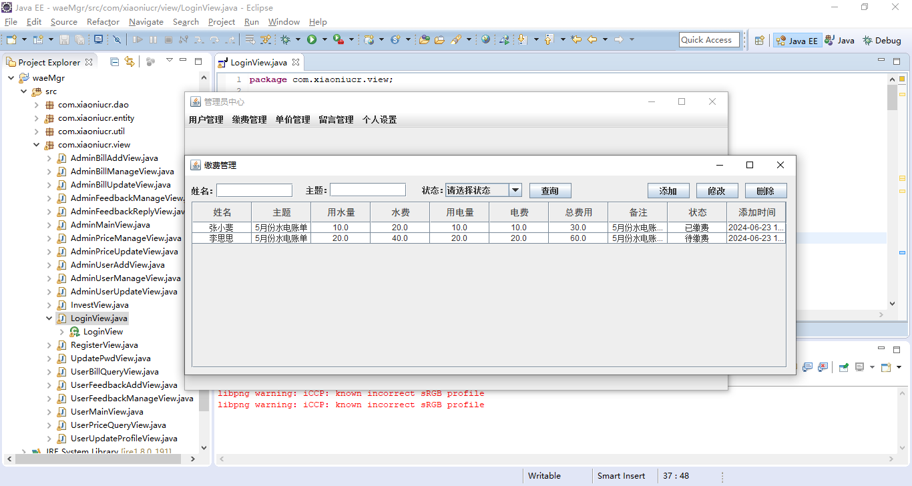Viewport: 912px width, 486px height.
Task: Click the 姓名 name input field
Action: [x=254, y=190]
